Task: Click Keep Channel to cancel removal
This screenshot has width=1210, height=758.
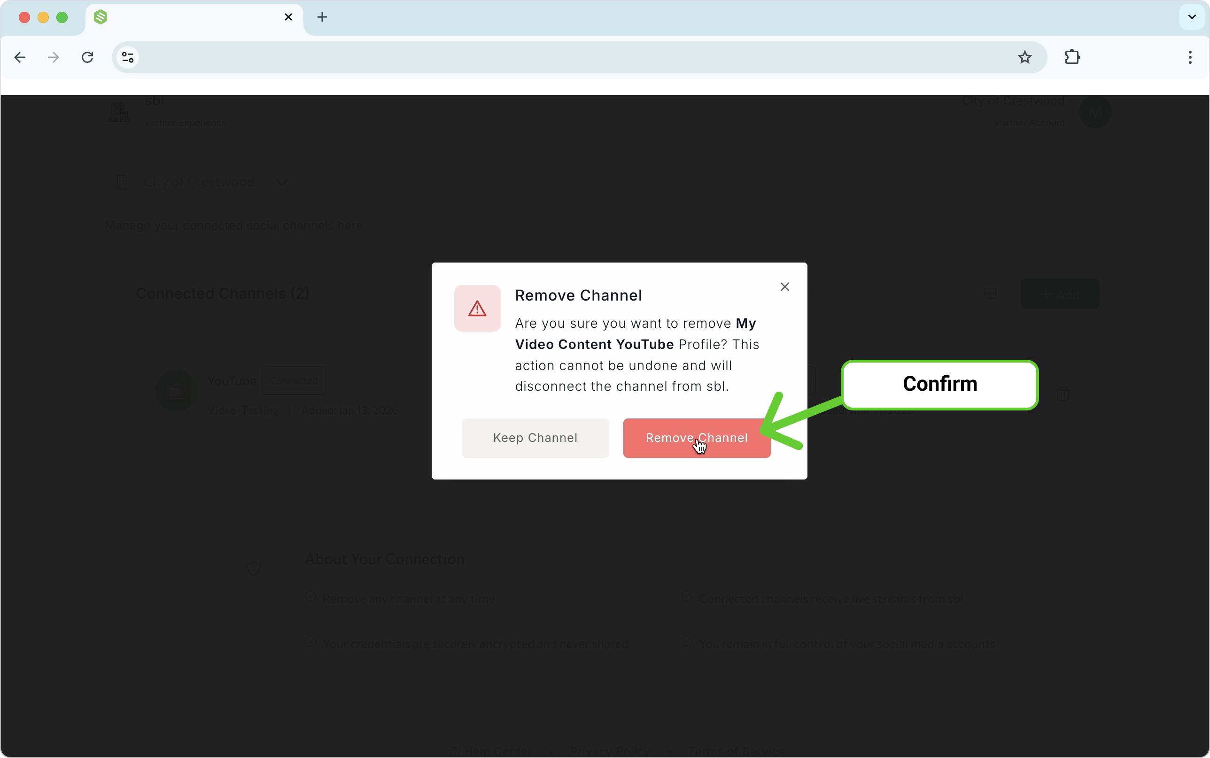Action: (x=535, y=438)
